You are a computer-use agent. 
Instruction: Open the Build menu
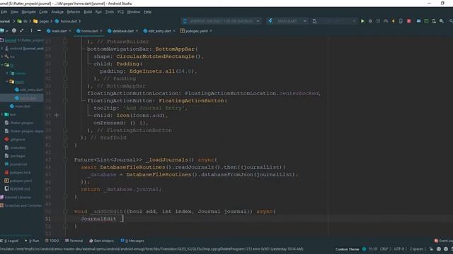click(88, 12)
